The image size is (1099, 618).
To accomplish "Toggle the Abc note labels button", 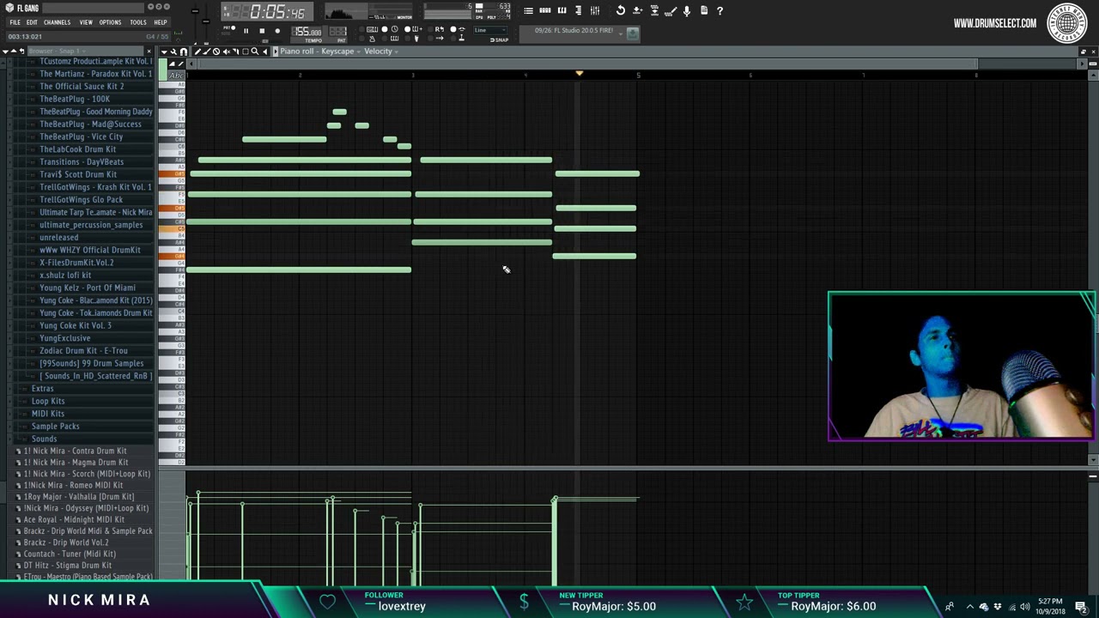I will pyautogui.click(x=175, y=76).
